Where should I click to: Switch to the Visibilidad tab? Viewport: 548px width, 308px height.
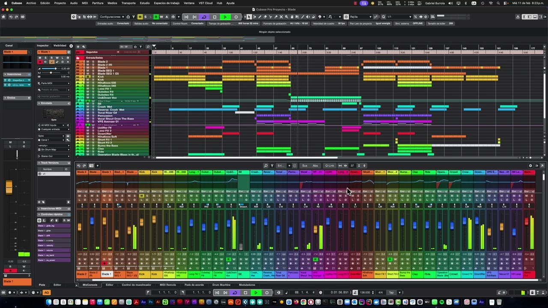[60, 45]
